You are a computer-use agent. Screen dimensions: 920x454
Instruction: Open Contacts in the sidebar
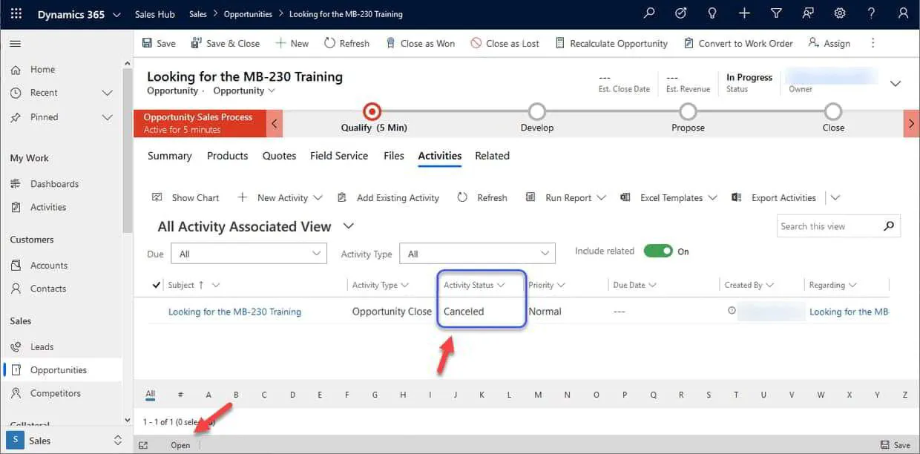click(48, 289)
